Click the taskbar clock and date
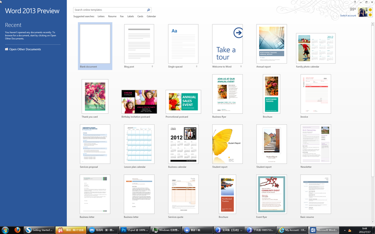 [x=364, y=230]
